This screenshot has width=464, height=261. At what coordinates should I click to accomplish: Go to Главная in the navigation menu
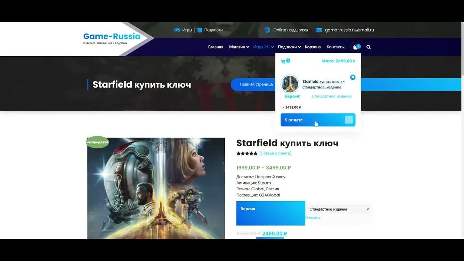click(216, 47)
